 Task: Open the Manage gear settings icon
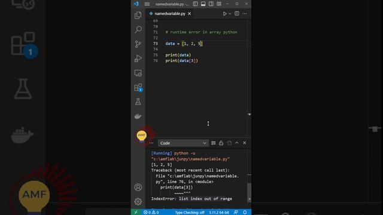click(x=138, y=201)
